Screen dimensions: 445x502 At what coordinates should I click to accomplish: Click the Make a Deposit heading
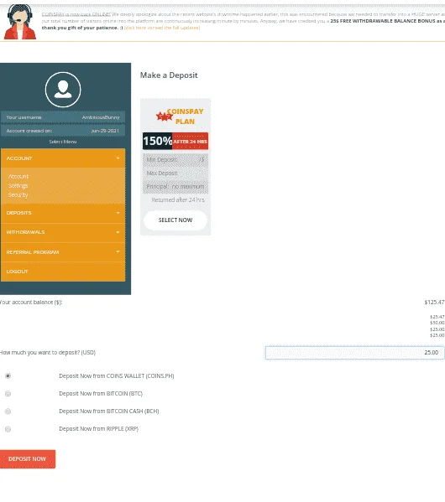(x=169, y=75)
